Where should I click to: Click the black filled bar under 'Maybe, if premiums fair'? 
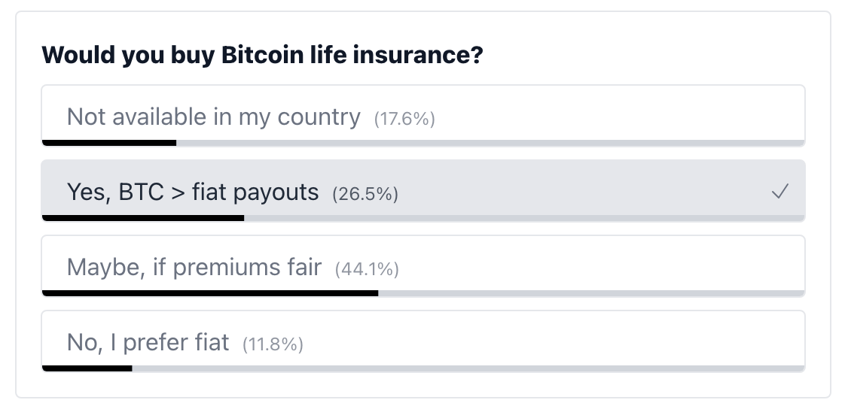pos(210,293)
